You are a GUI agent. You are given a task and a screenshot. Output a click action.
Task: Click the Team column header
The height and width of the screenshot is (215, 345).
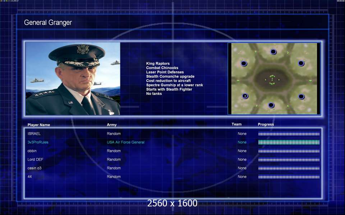coord(236,124)
